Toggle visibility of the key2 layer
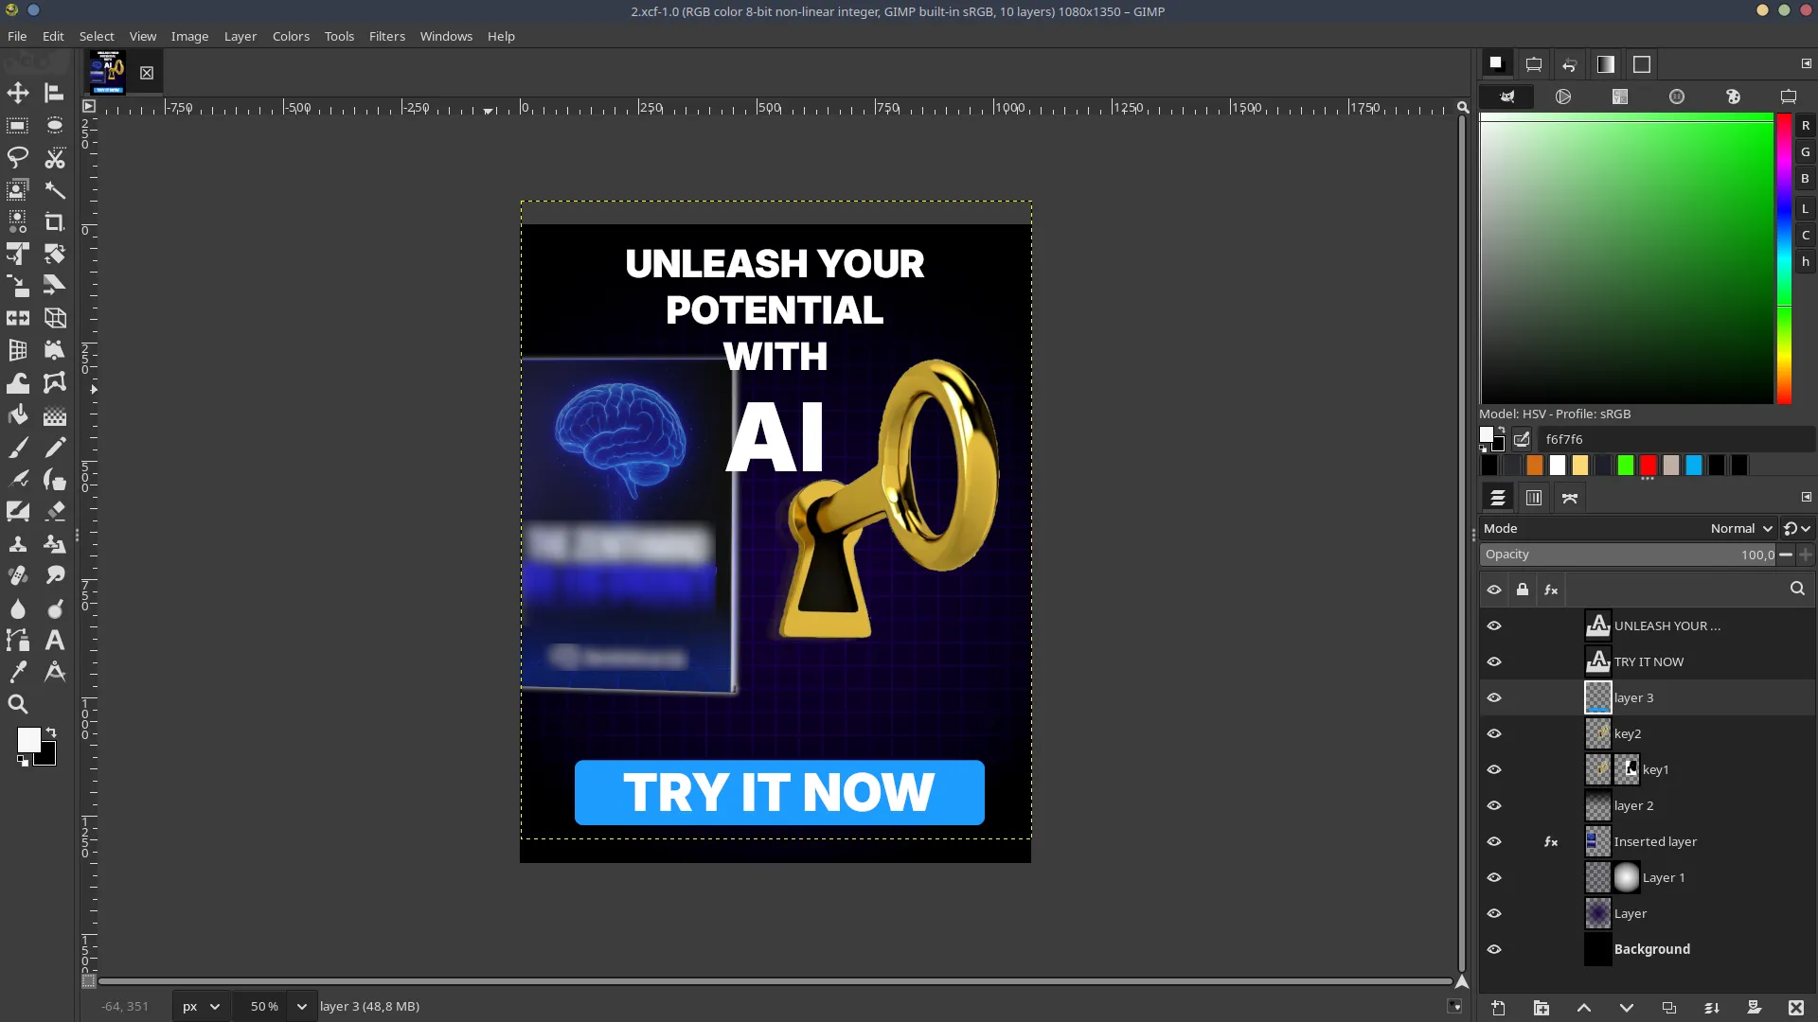This screenshot has width=1818, height=1022. [1495, 733]
